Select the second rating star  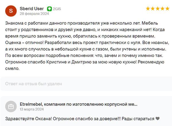[x=153, y=9]
